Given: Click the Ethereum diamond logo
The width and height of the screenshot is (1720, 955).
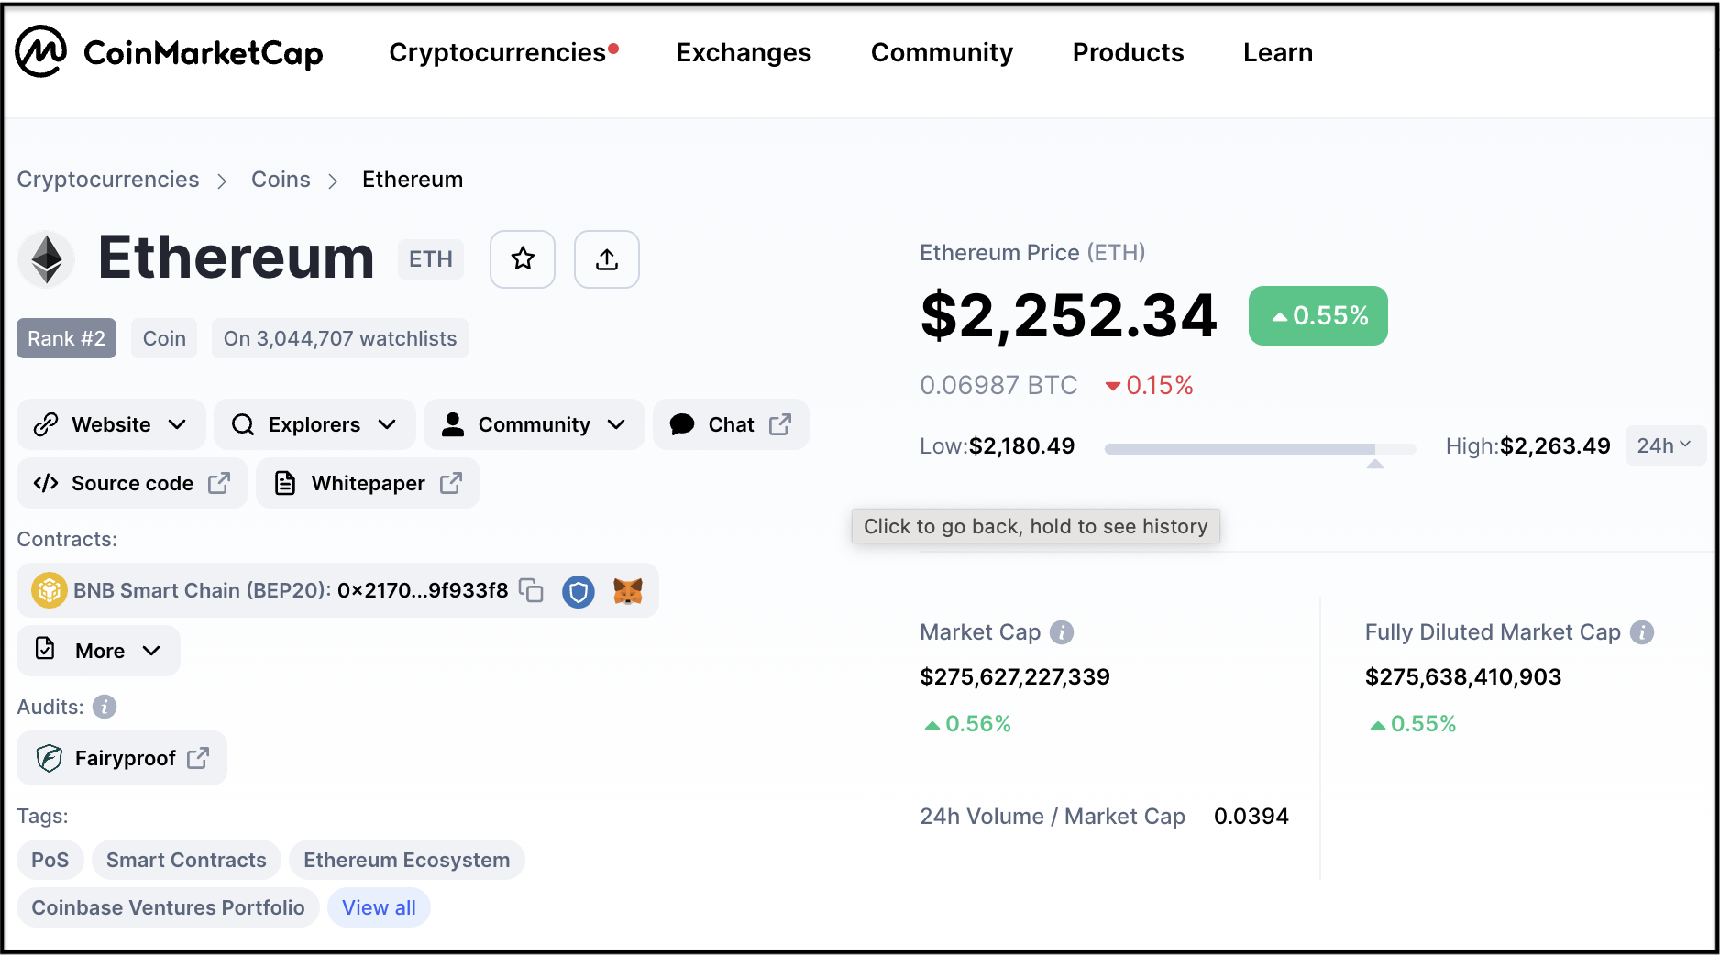Looking at the screenshot, I should point(46,259).
